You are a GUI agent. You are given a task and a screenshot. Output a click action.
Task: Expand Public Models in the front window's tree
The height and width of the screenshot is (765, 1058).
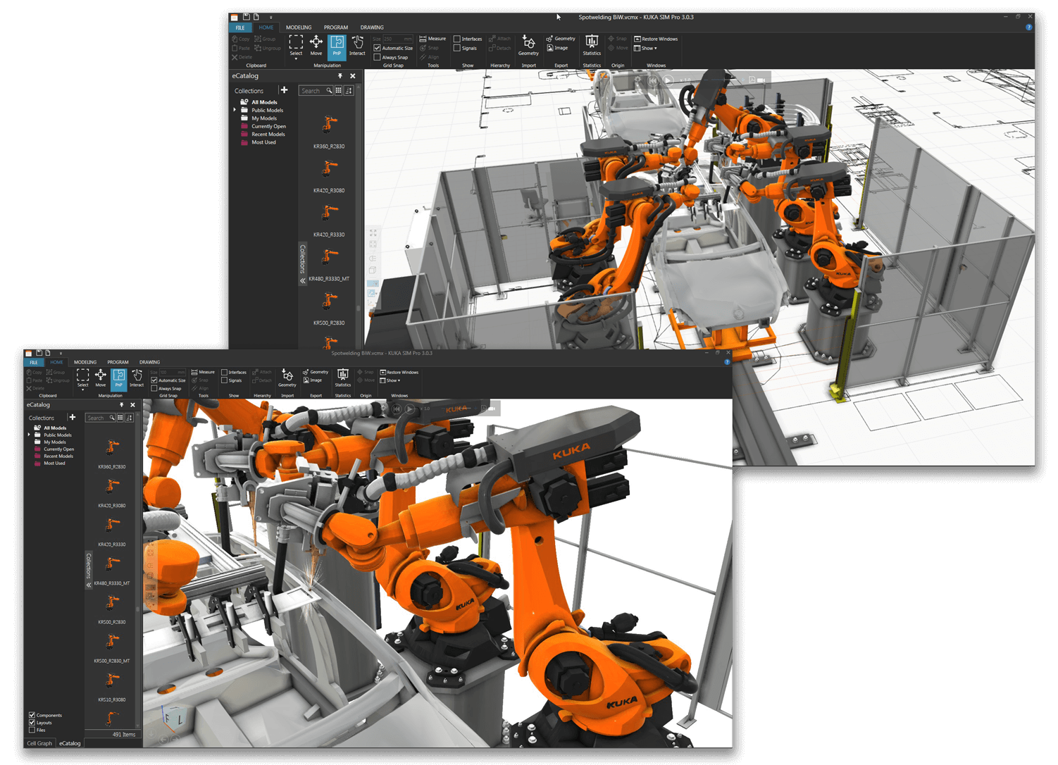click(x=29, y=435)
